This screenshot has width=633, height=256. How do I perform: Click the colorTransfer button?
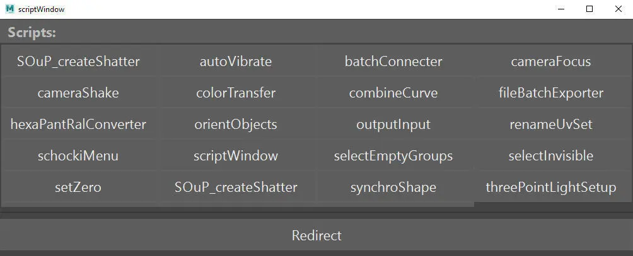pyautogui.click(x=236, y=93)
